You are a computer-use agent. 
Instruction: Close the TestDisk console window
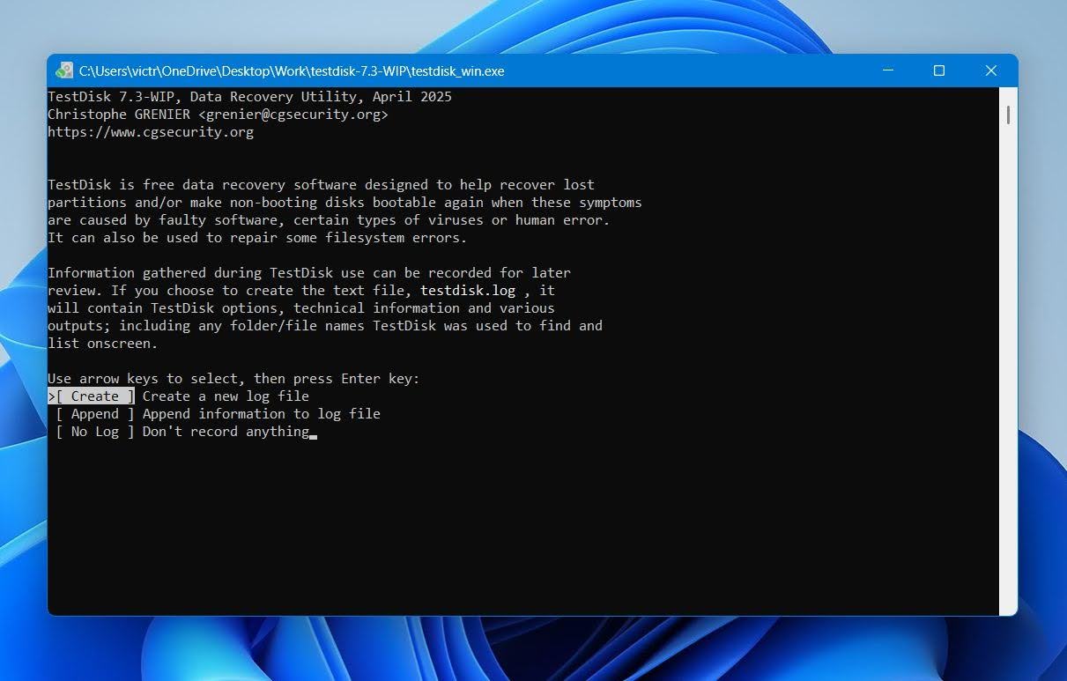[x=991, y=70]
